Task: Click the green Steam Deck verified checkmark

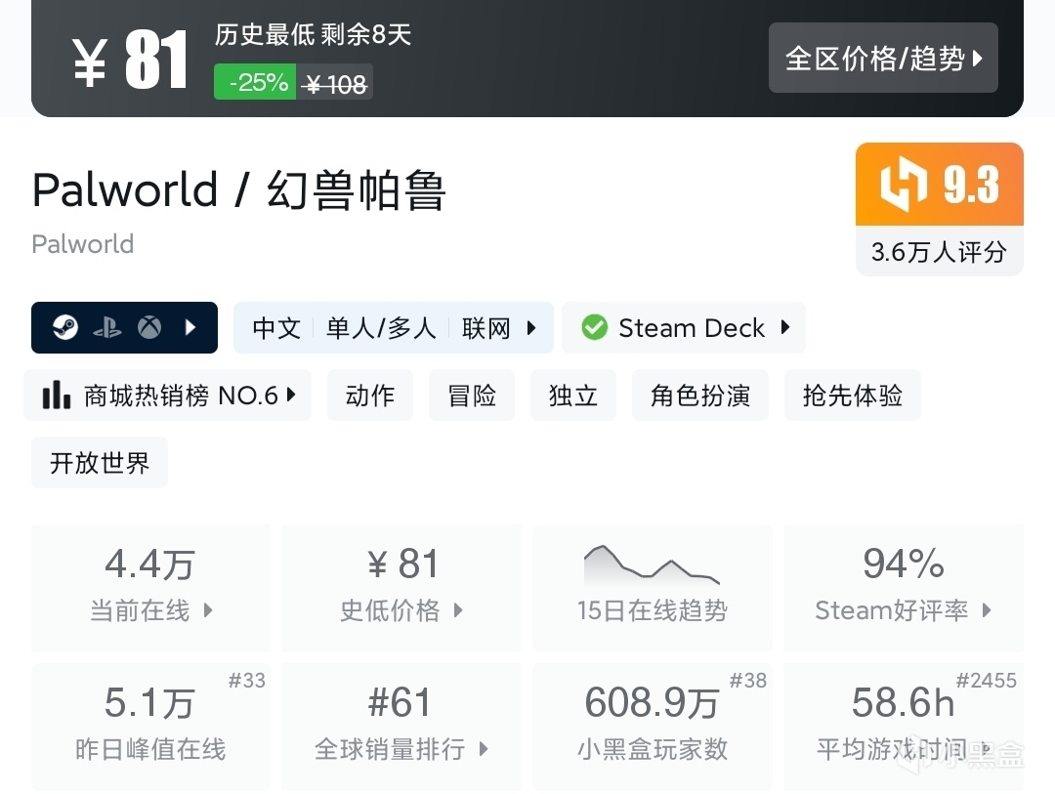Action: tap(594, 328)
